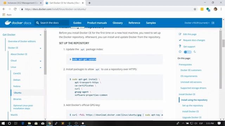Image resolution: width=225 pixels, height=126 pixels.
Task: Click the green extension icon in toolbar
Action: 208,9
